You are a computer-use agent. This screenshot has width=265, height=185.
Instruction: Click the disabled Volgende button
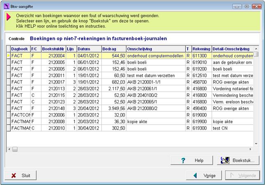pos(242,176)
